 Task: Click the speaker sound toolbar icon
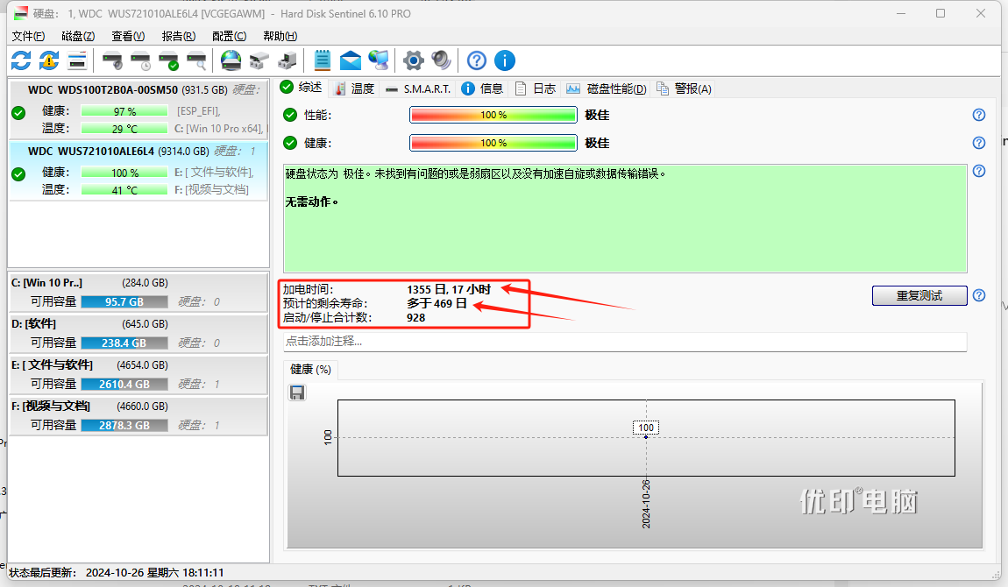[442, 61]
